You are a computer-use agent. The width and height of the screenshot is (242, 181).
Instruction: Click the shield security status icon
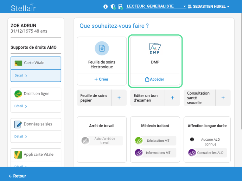tap(113, 7)
